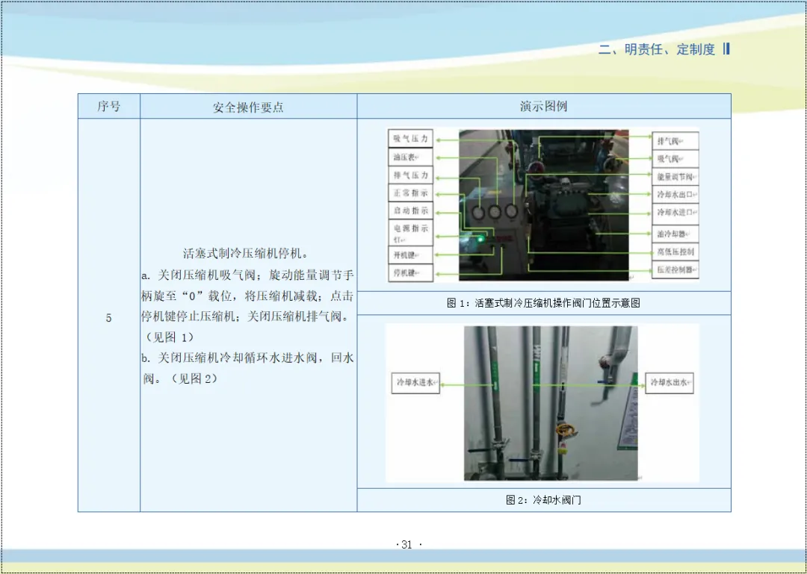Click the caption 图 2：冷却水阀门
The height and width of the screenshot is (574, 807).
pyautogui.click(x=543, y=500)
